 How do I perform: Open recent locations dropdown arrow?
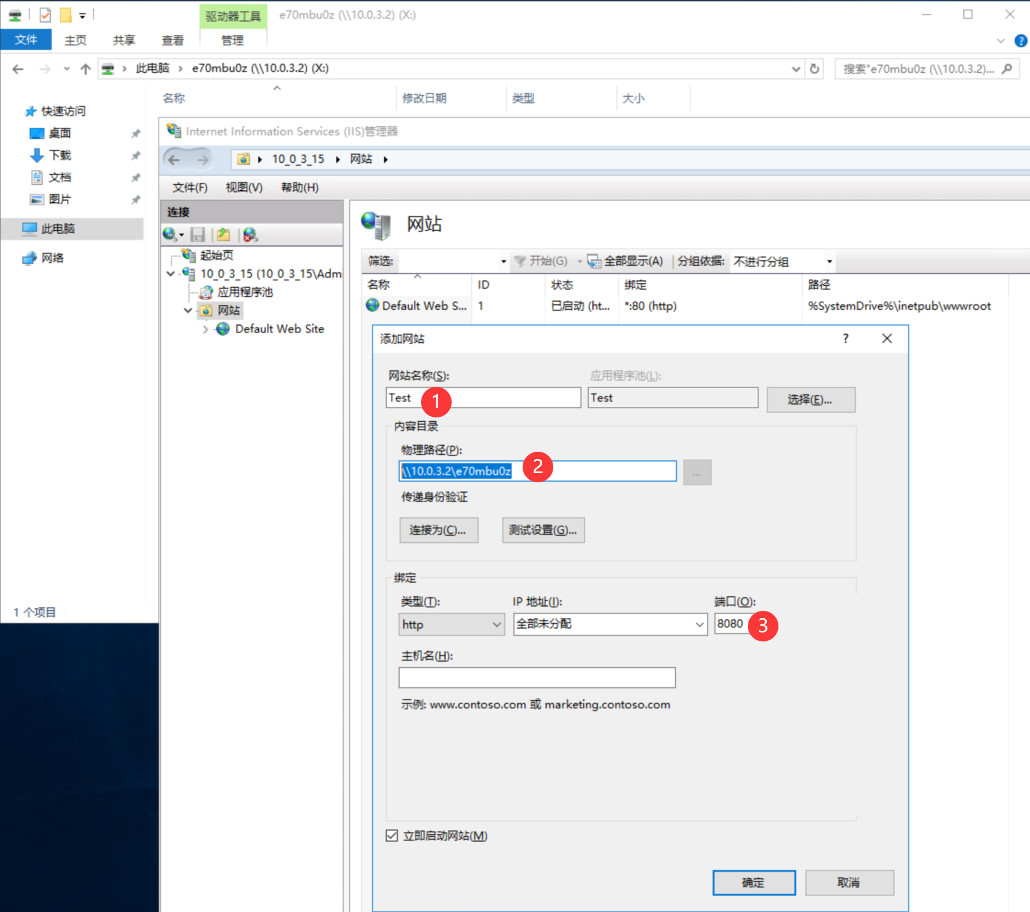[66, 69]
